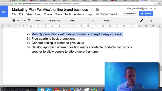Open zoom level 100% dropdown

point(39,21)
